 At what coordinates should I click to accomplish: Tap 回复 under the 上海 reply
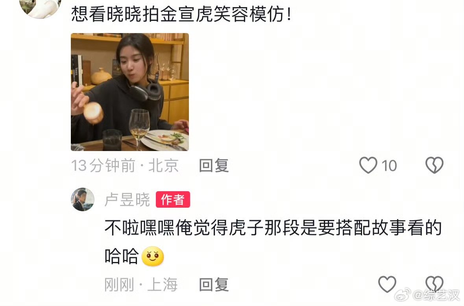pyautogui.click(x=214, y=284)
